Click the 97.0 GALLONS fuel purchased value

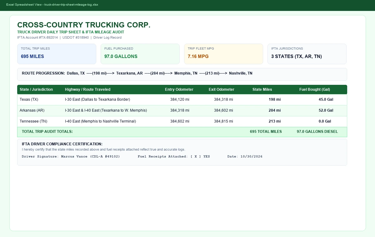tap(121, 56)
